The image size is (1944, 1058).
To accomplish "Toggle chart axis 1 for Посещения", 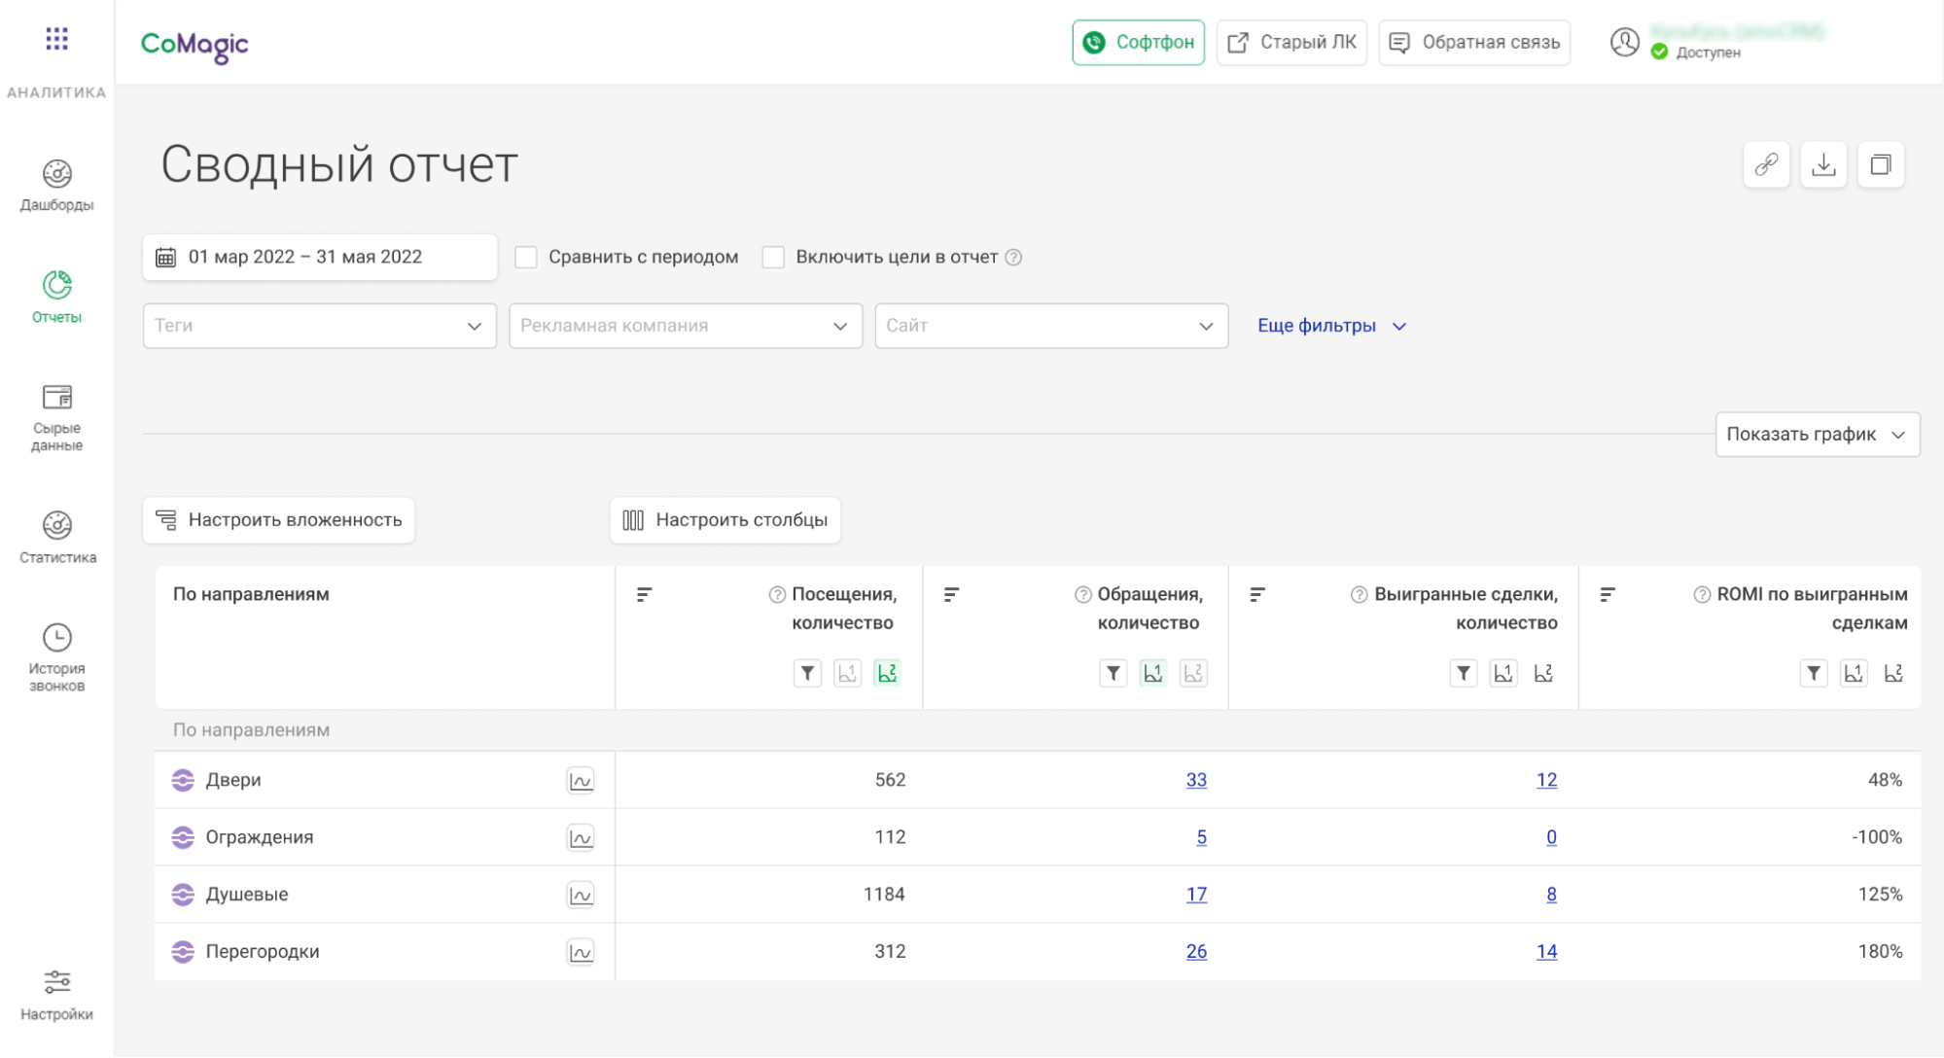I will pos(847,673).
